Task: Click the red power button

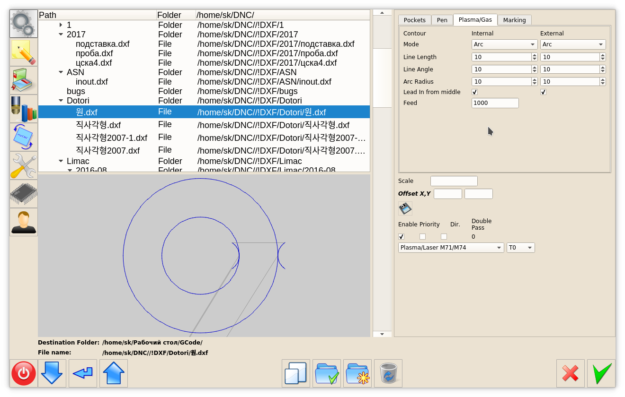Action: click(24, 373)
